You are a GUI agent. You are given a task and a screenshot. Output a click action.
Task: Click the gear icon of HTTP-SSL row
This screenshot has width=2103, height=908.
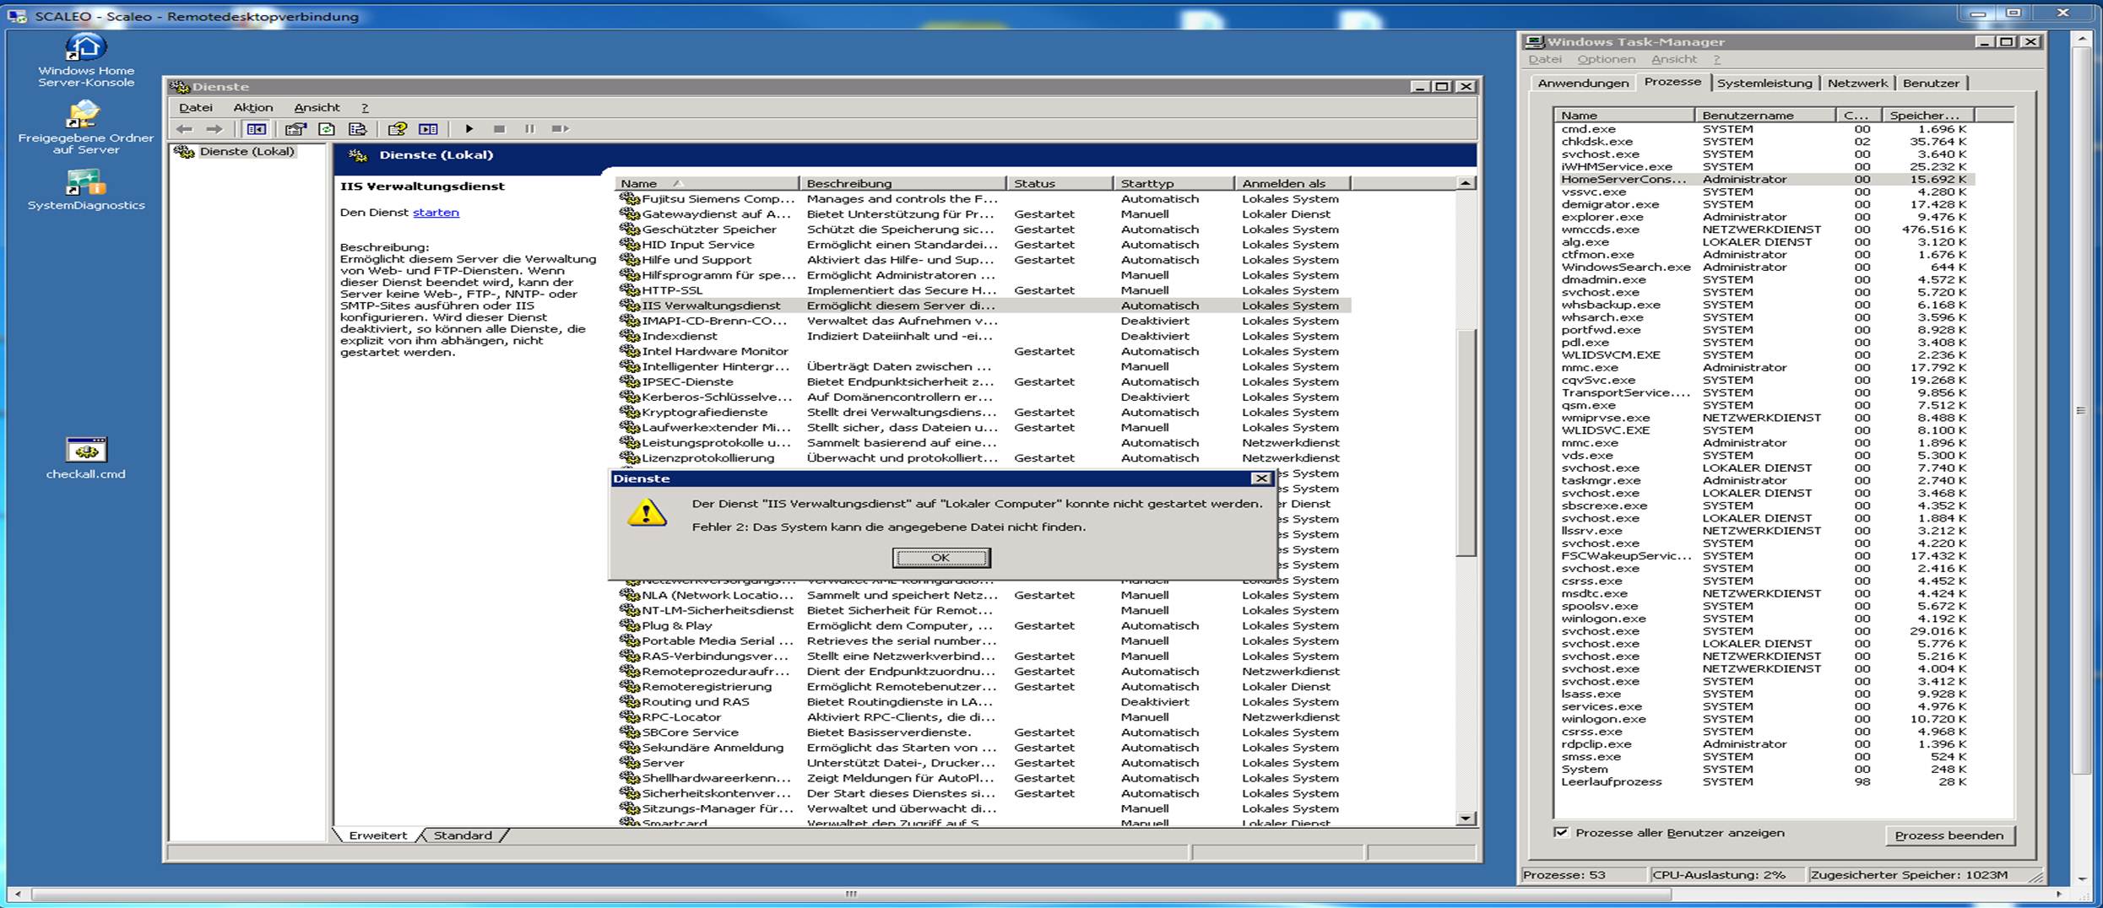629,290
